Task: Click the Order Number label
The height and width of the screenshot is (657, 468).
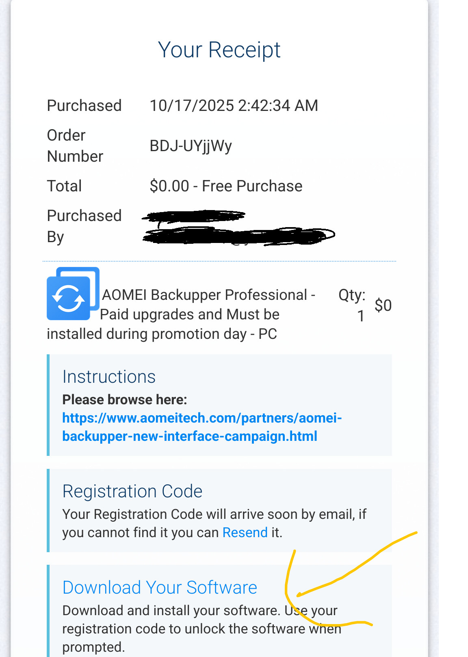Action: click(x=75, y=146)
